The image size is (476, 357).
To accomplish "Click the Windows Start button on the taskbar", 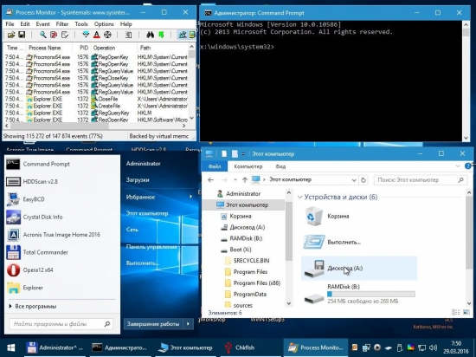I will coord(11,347).
